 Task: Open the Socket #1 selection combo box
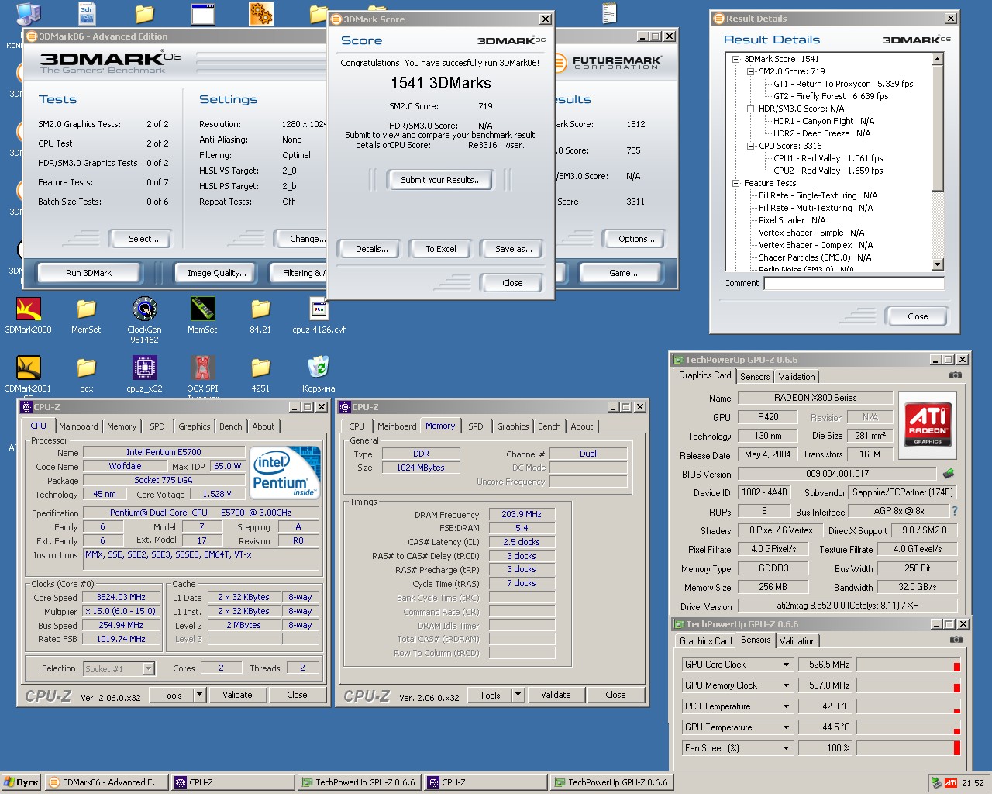[119, 668]
